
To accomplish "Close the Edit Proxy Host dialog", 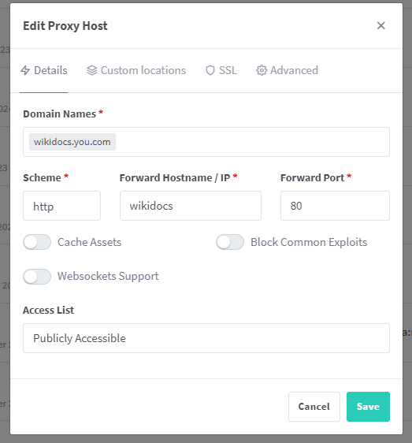I will coord(381,26).
